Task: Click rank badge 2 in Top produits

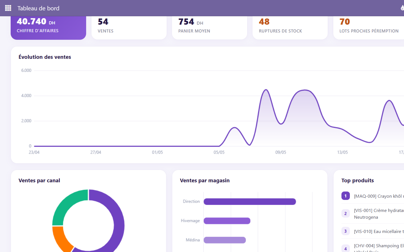Action: pyautogui.click(x=346, y=213)
